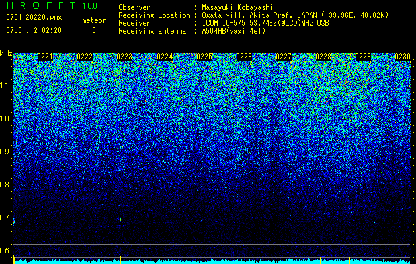Select the antenna value A504HB(yagi 4el)
416x264 pixels.
[x=233, y=31]
